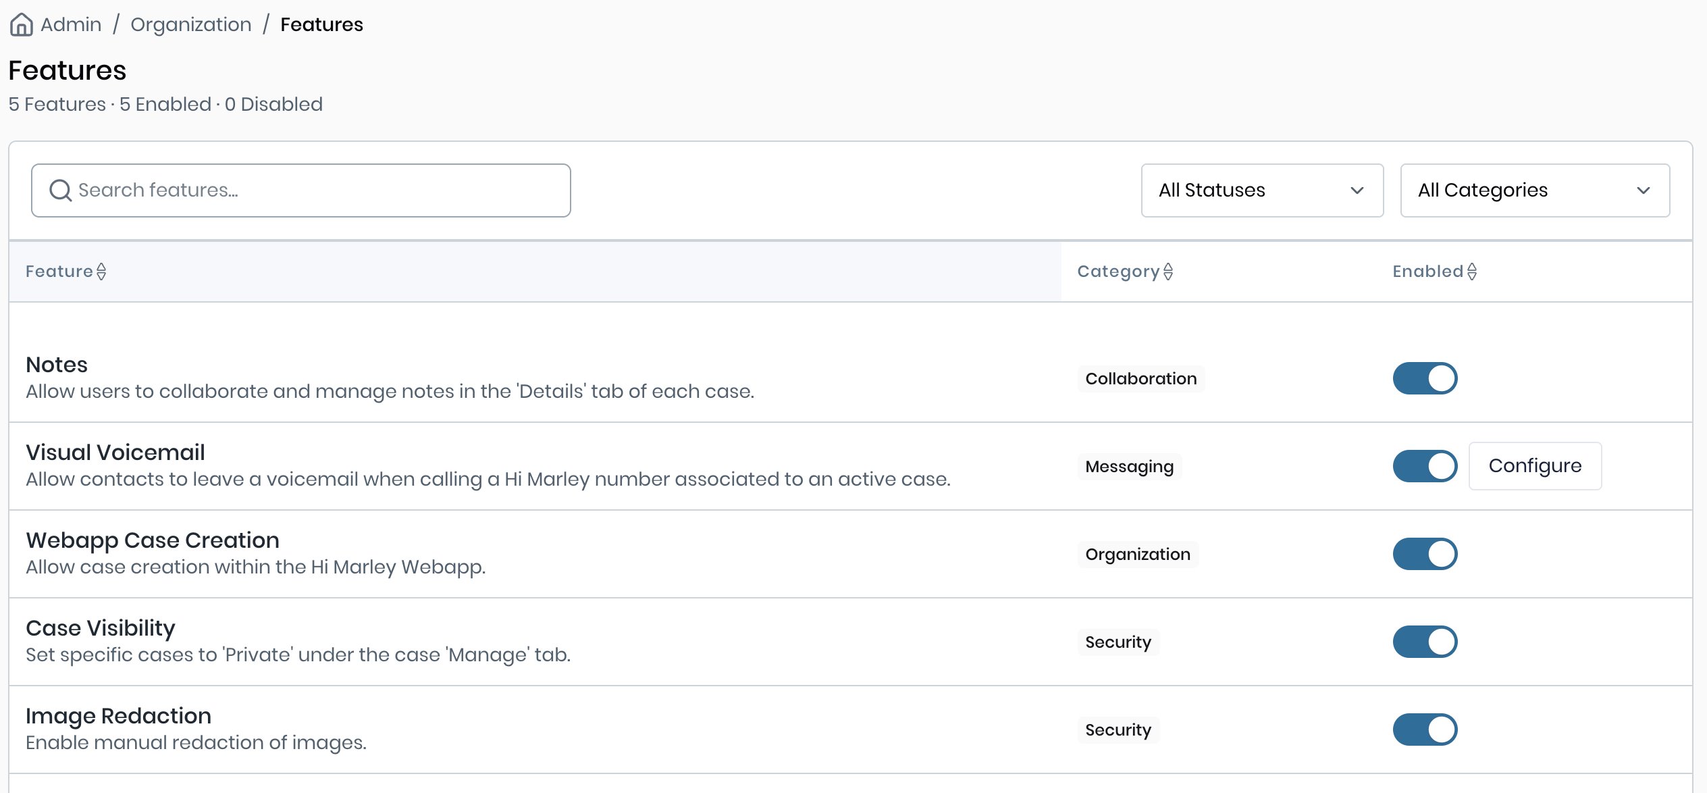The image size is (1707, 793).
Task: Turn off Visual Voicemail toggle
Action: coord(1425,466)
